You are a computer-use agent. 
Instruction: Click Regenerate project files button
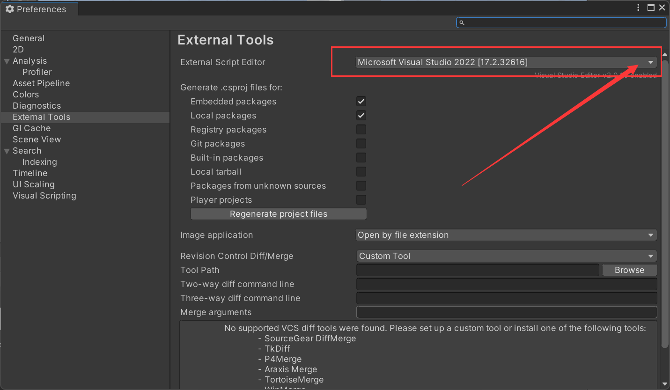pos(279,214)
